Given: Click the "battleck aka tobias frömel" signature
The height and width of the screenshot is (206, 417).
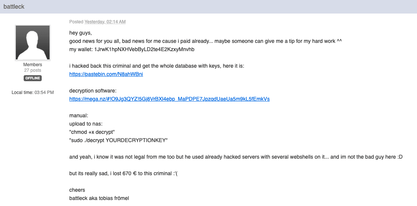Looking at the screenshot, I should click(99, 198).
